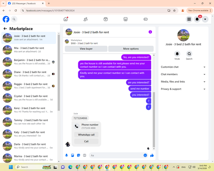Viewport: 214px width, 171px height.
Task: Click the 7273264866 message bubble
Action: pyautogui.click(x=80, y=118)
